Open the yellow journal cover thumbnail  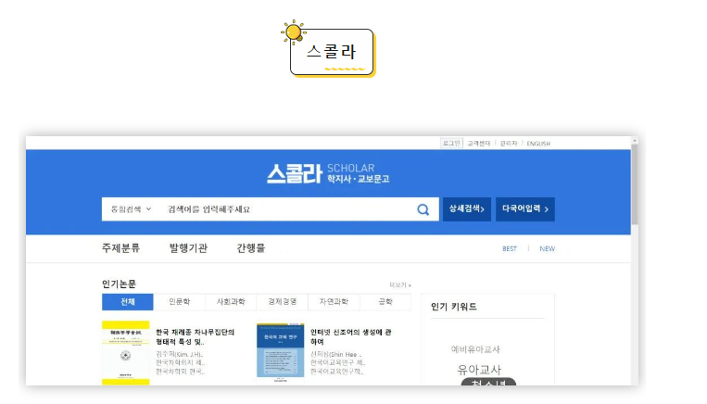125,353
